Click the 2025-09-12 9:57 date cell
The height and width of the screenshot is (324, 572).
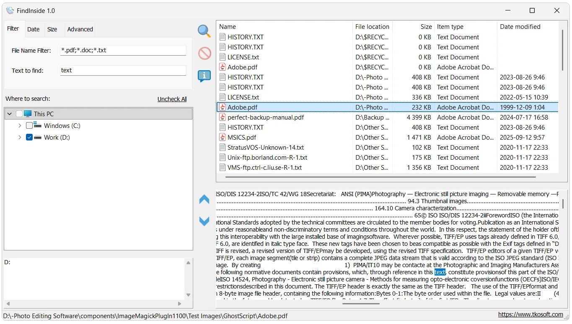click(522, 138)
